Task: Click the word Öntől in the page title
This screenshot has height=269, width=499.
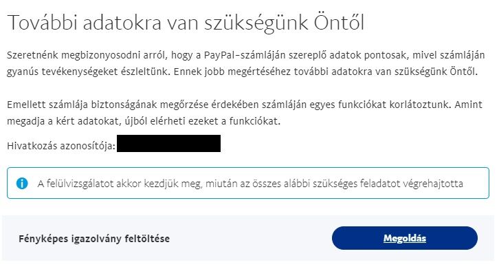Action: [x=339, y=23]
